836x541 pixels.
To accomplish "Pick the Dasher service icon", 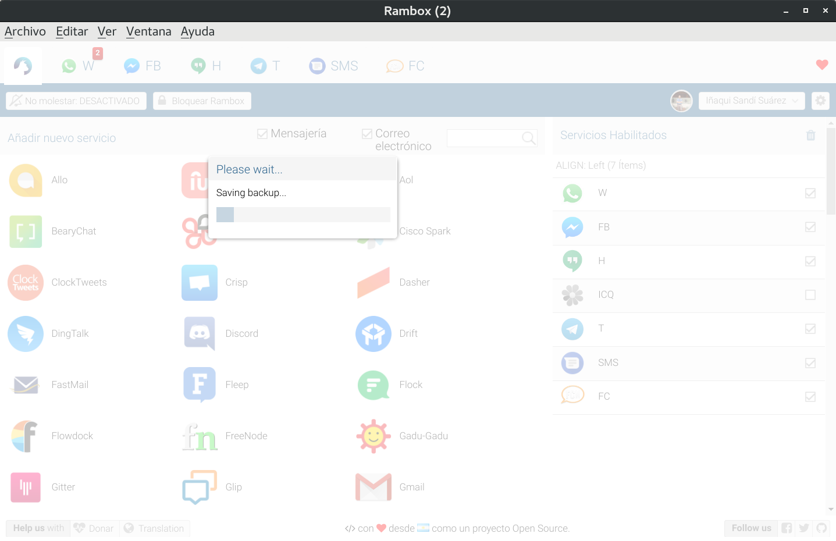I will coord(373,283).
